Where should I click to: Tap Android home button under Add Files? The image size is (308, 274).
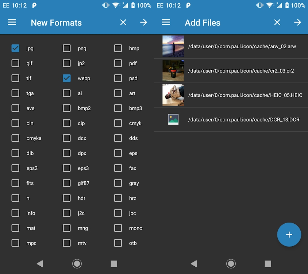point(231,263)
